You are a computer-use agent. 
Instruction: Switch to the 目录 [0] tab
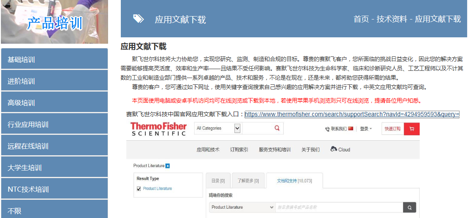point(218,181)
